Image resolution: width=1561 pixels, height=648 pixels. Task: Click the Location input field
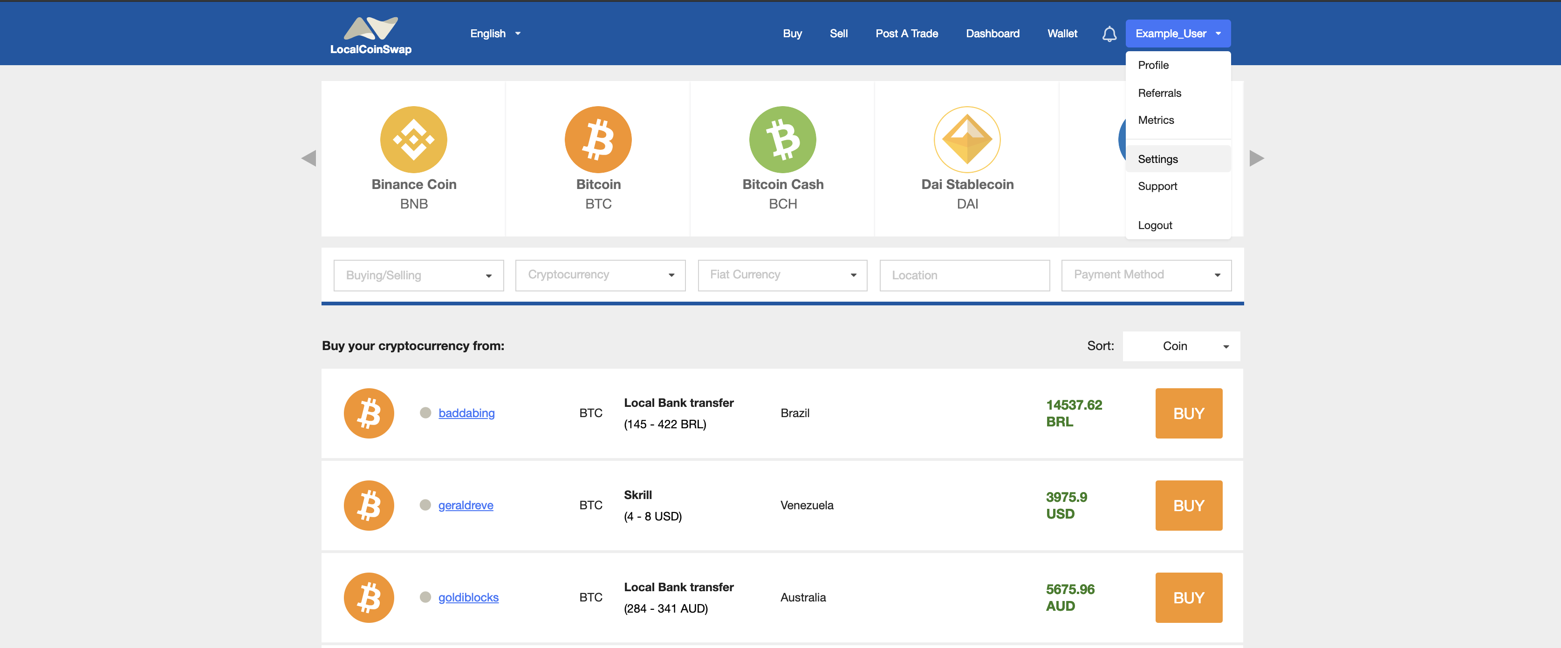tap(964, 275)
